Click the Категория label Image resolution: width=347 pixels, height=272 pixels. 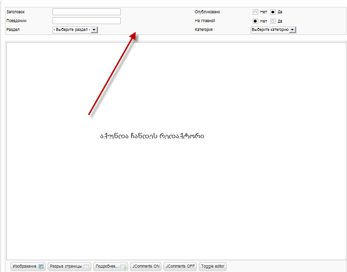(204, 30)
